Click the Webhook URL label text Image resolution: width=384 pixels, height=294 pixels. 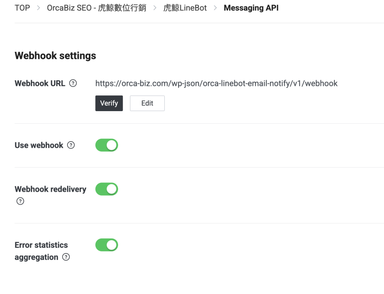(x=40, y=83)
